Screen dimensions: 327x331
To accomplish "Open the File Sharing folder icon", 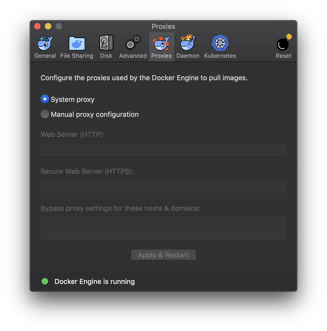I will point(77,43).
